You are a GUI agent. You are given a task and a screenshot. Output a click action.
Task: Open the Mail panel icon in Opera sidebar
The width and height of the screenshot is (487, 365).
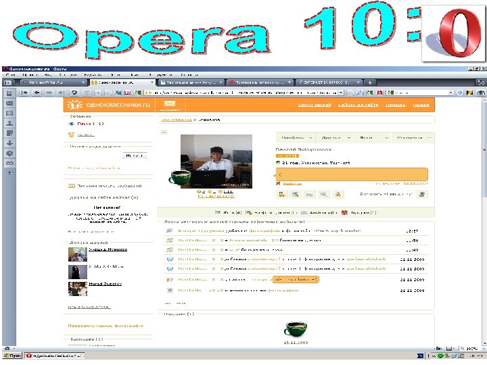pyautogui.click(x=9, y=103)
